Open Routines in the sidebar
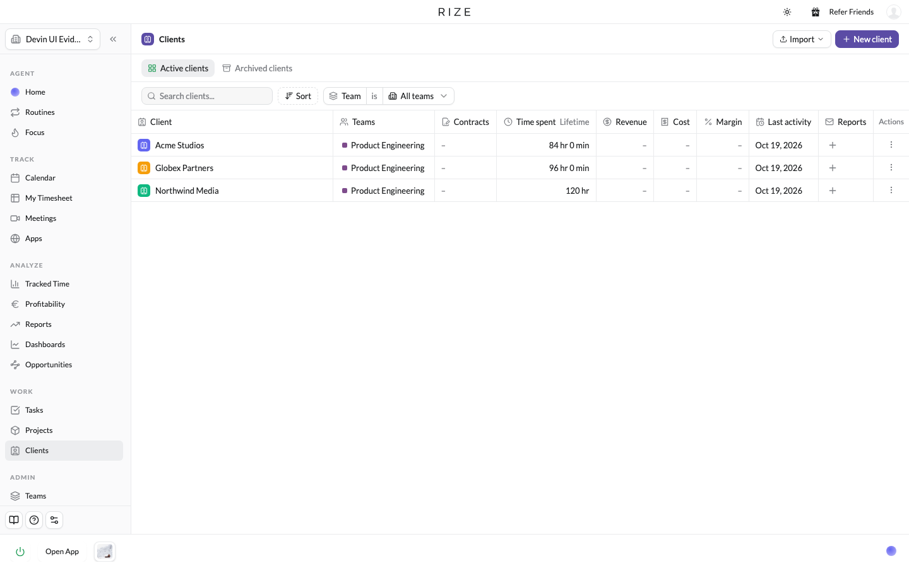Image resolution: width=909 pixels, height=568 pixels. coord(64,112)
